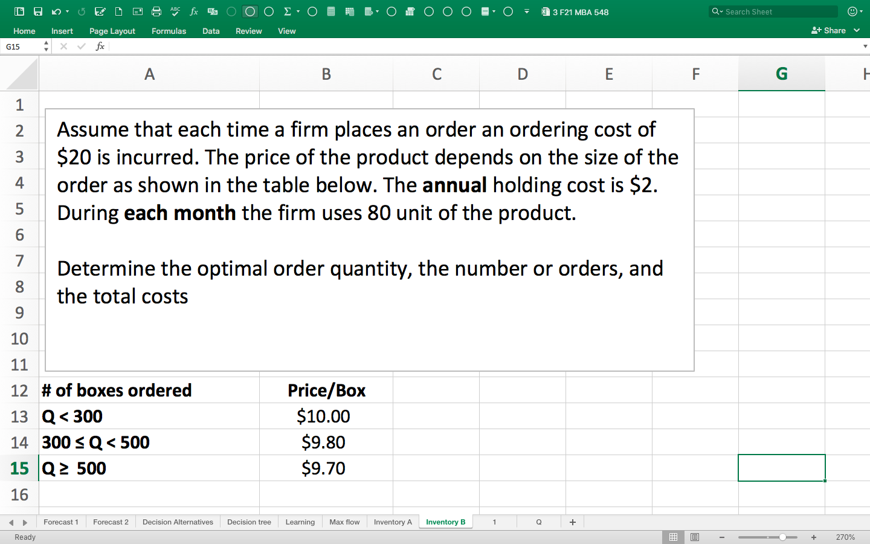Switch to Normal view in the status bar
The height and width of the screenshot is (544, 870).
[673, 537]
